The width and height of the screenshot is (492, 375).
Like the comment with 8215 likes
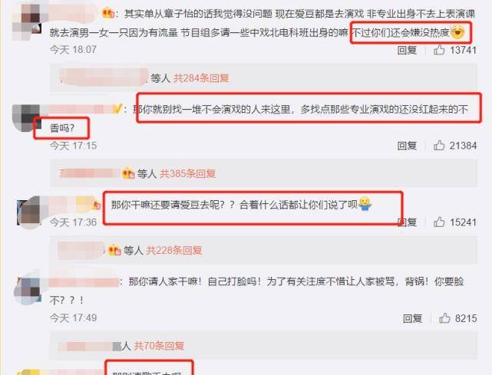tap(444, 318)
